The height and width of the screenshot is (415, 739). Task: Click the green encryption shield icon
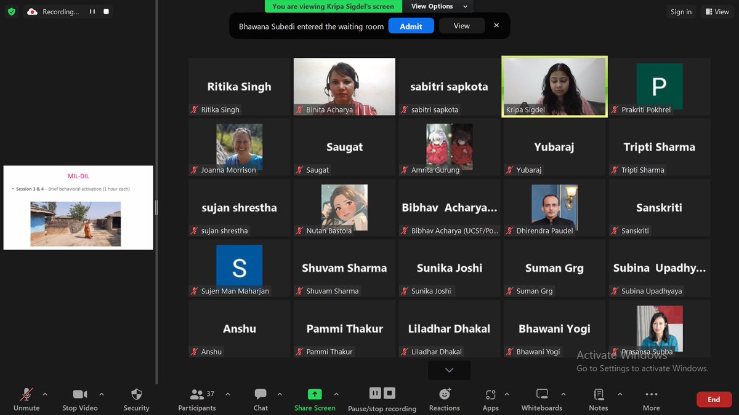(11, 11)
